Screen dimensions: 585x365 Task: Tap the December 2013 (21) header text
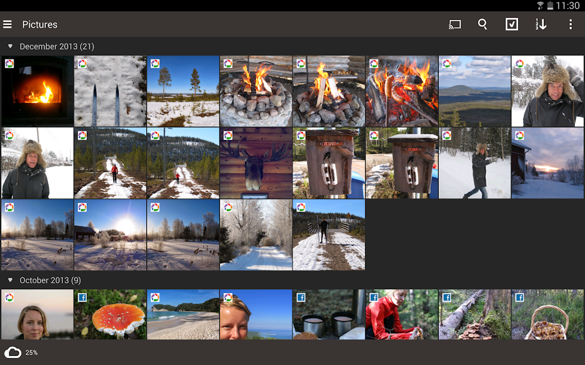(57, 47)
